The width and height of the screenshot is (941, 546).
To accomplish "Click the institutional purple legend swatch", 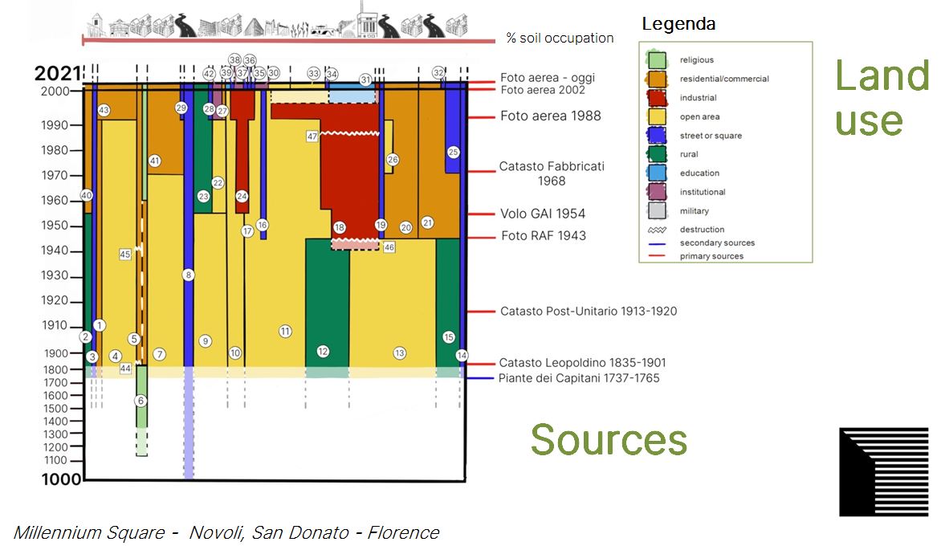I will point(657,192).
